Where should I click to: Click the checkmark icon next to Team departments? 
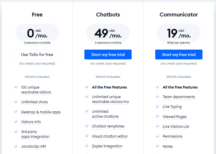click(158, 97)
